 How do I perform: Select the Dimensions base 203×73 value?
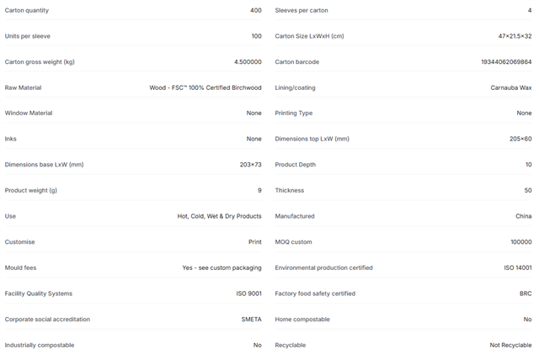[x=250, y=165]
